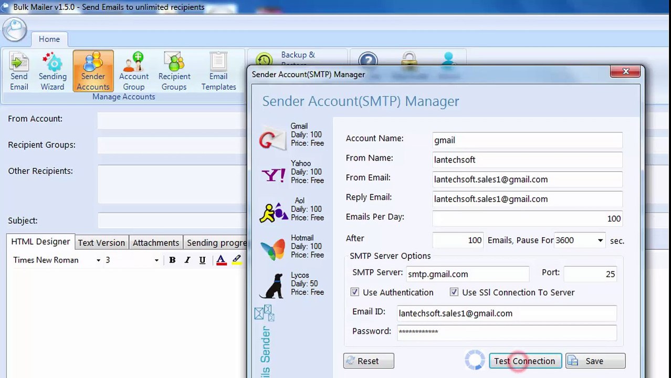The width and height of the screenshot is (671, 378).
Task: Click the SMTP Server field
Action: [467, 274]
